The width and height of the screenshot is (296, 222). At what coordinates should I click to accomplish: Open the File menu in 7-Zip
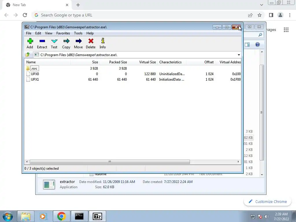(x=29, y=33)
